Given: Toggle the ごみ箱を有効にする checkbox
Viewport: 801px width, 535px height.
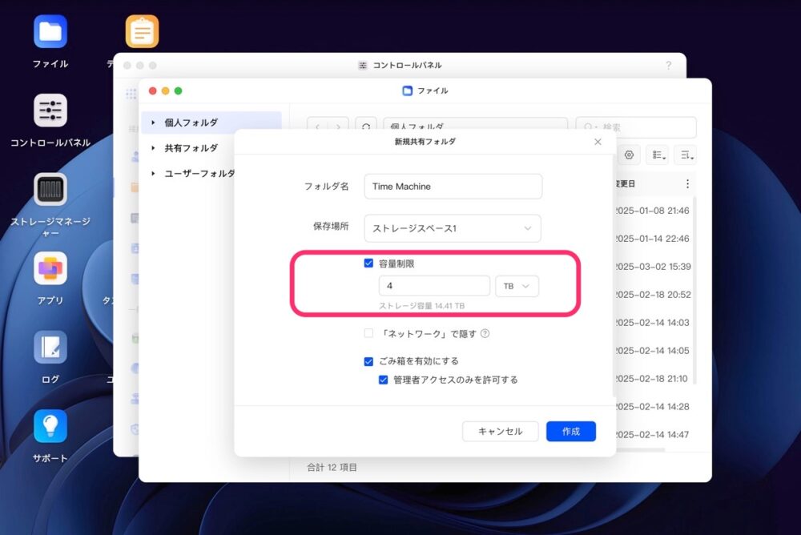Looking at the screenshot, I should point(369,361).
